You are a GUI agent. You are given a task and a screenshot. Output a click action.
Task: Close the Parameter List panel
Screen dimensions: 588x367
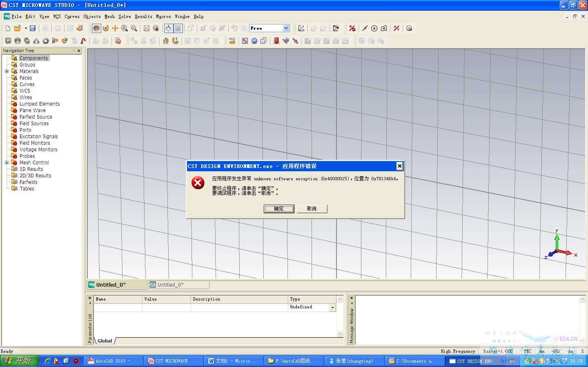[90, 298]
